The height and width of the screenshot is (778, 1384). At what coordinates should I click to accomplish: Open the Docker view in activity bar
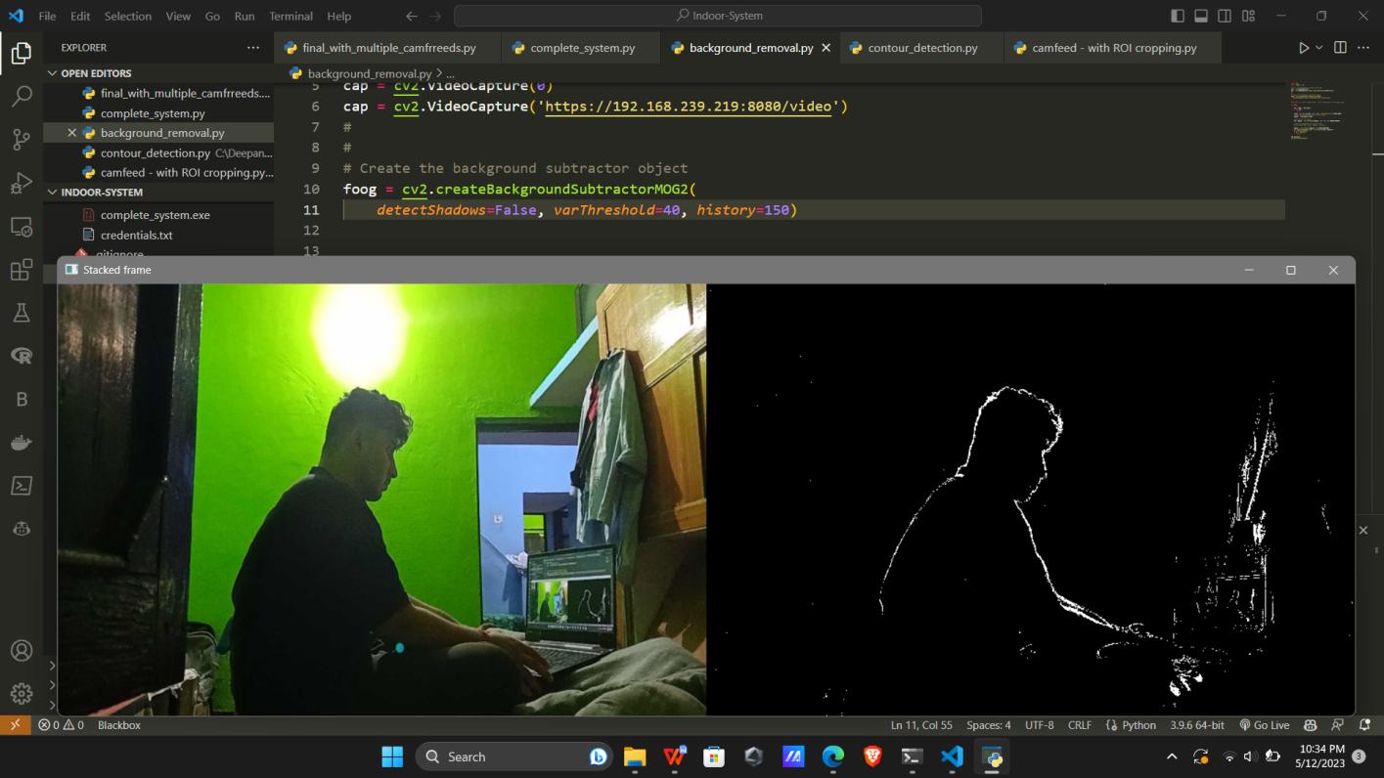click(x=22, y=443)
